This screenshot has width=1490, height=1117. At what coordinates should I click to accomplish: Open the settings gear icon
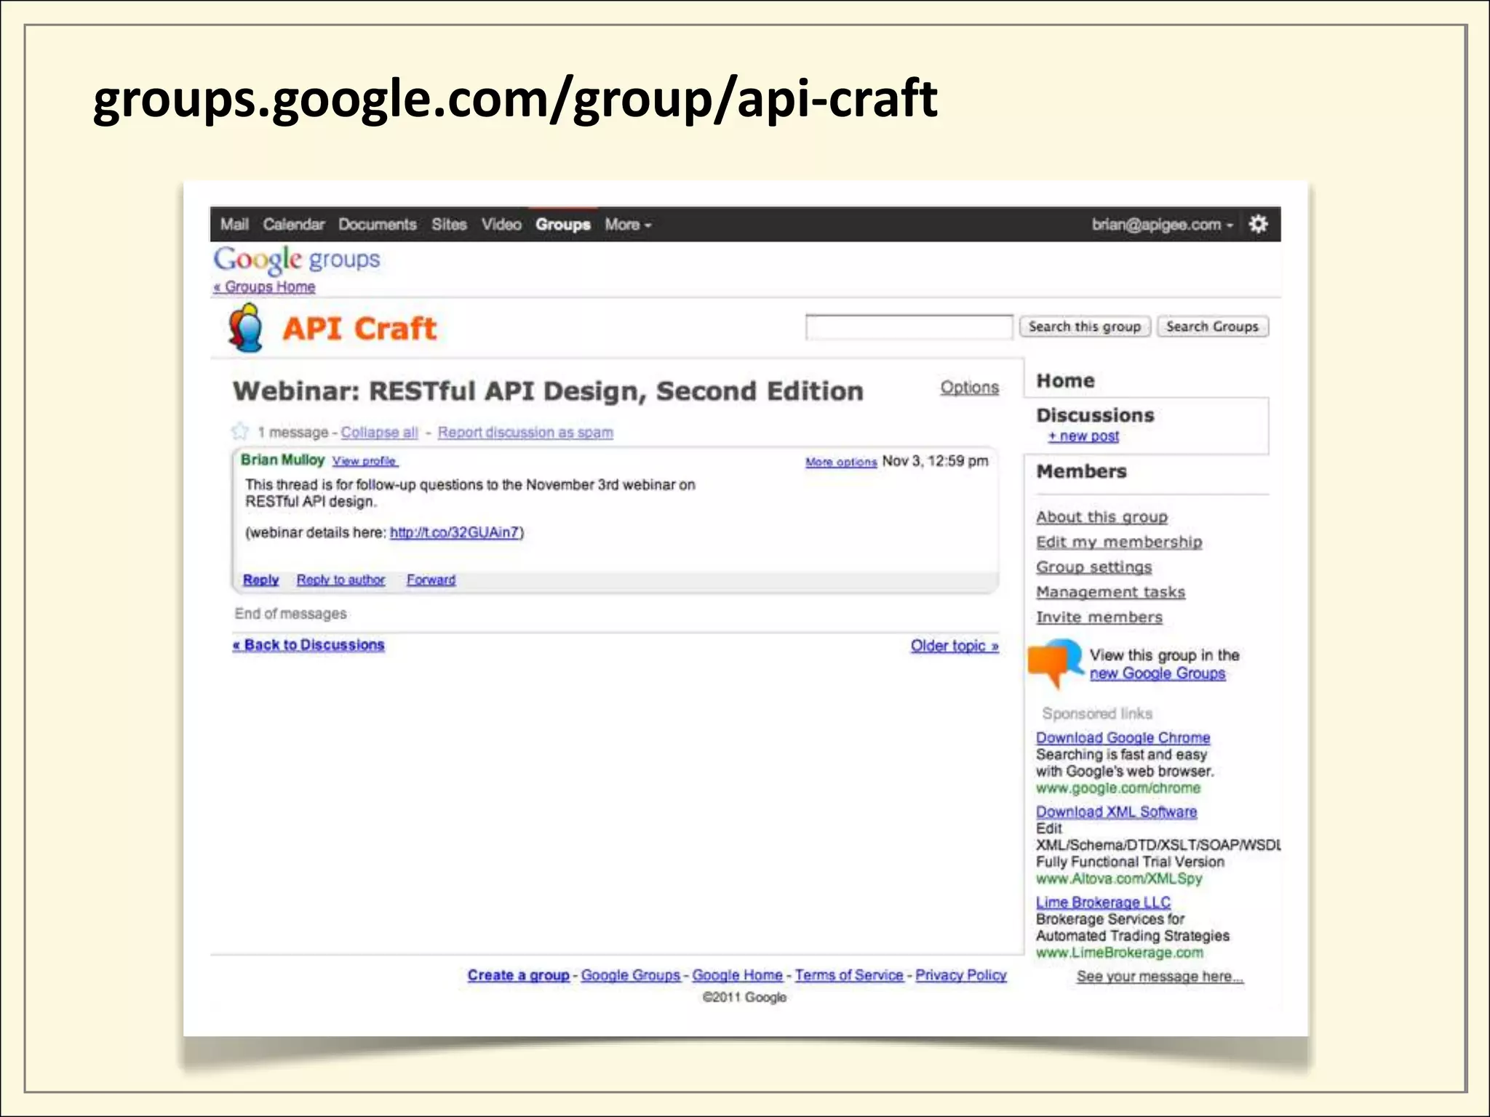pos(1258,224)
